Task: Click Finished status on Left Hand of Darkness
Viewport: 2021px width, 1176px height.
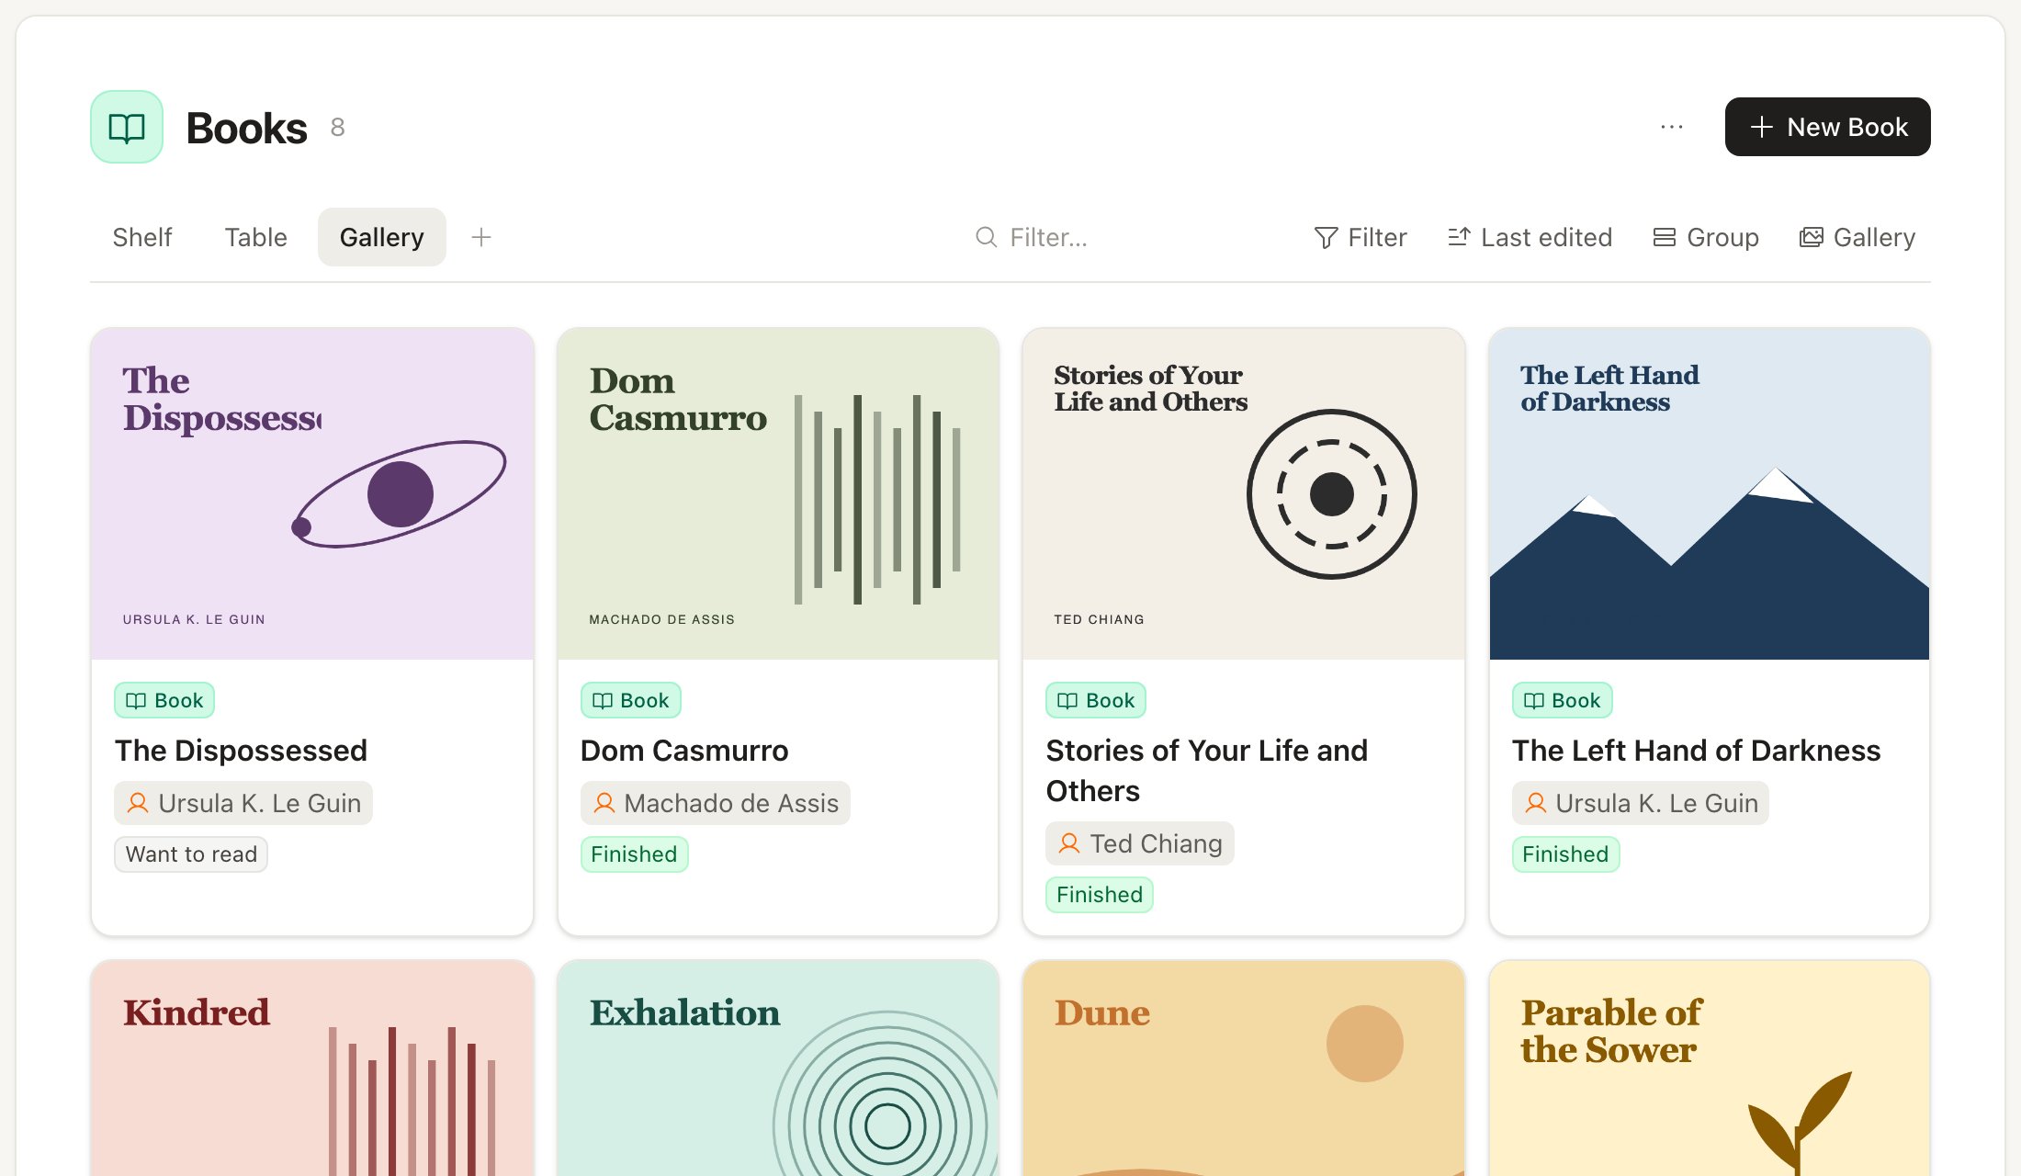Action: click(1565, 854)
